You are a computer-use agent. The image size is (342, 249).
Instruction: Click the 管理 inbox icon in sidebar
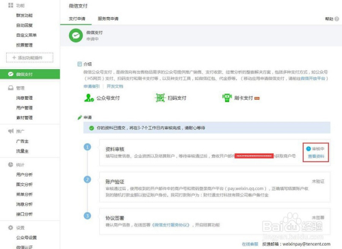tap(11, 88)
